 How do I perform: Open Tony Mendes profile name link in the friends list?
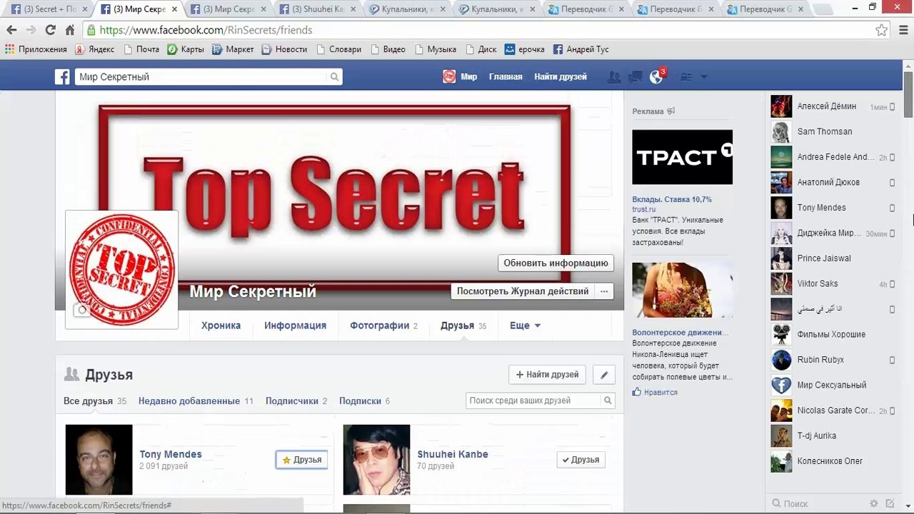pos(171,454)
